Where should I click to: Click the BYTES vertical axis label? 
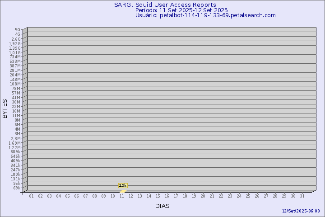click(x=5, y=108)
